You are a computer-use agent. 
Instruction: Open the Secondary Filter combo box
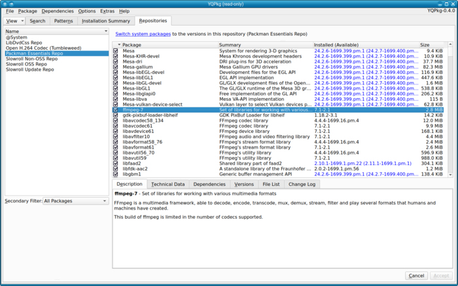75,201
